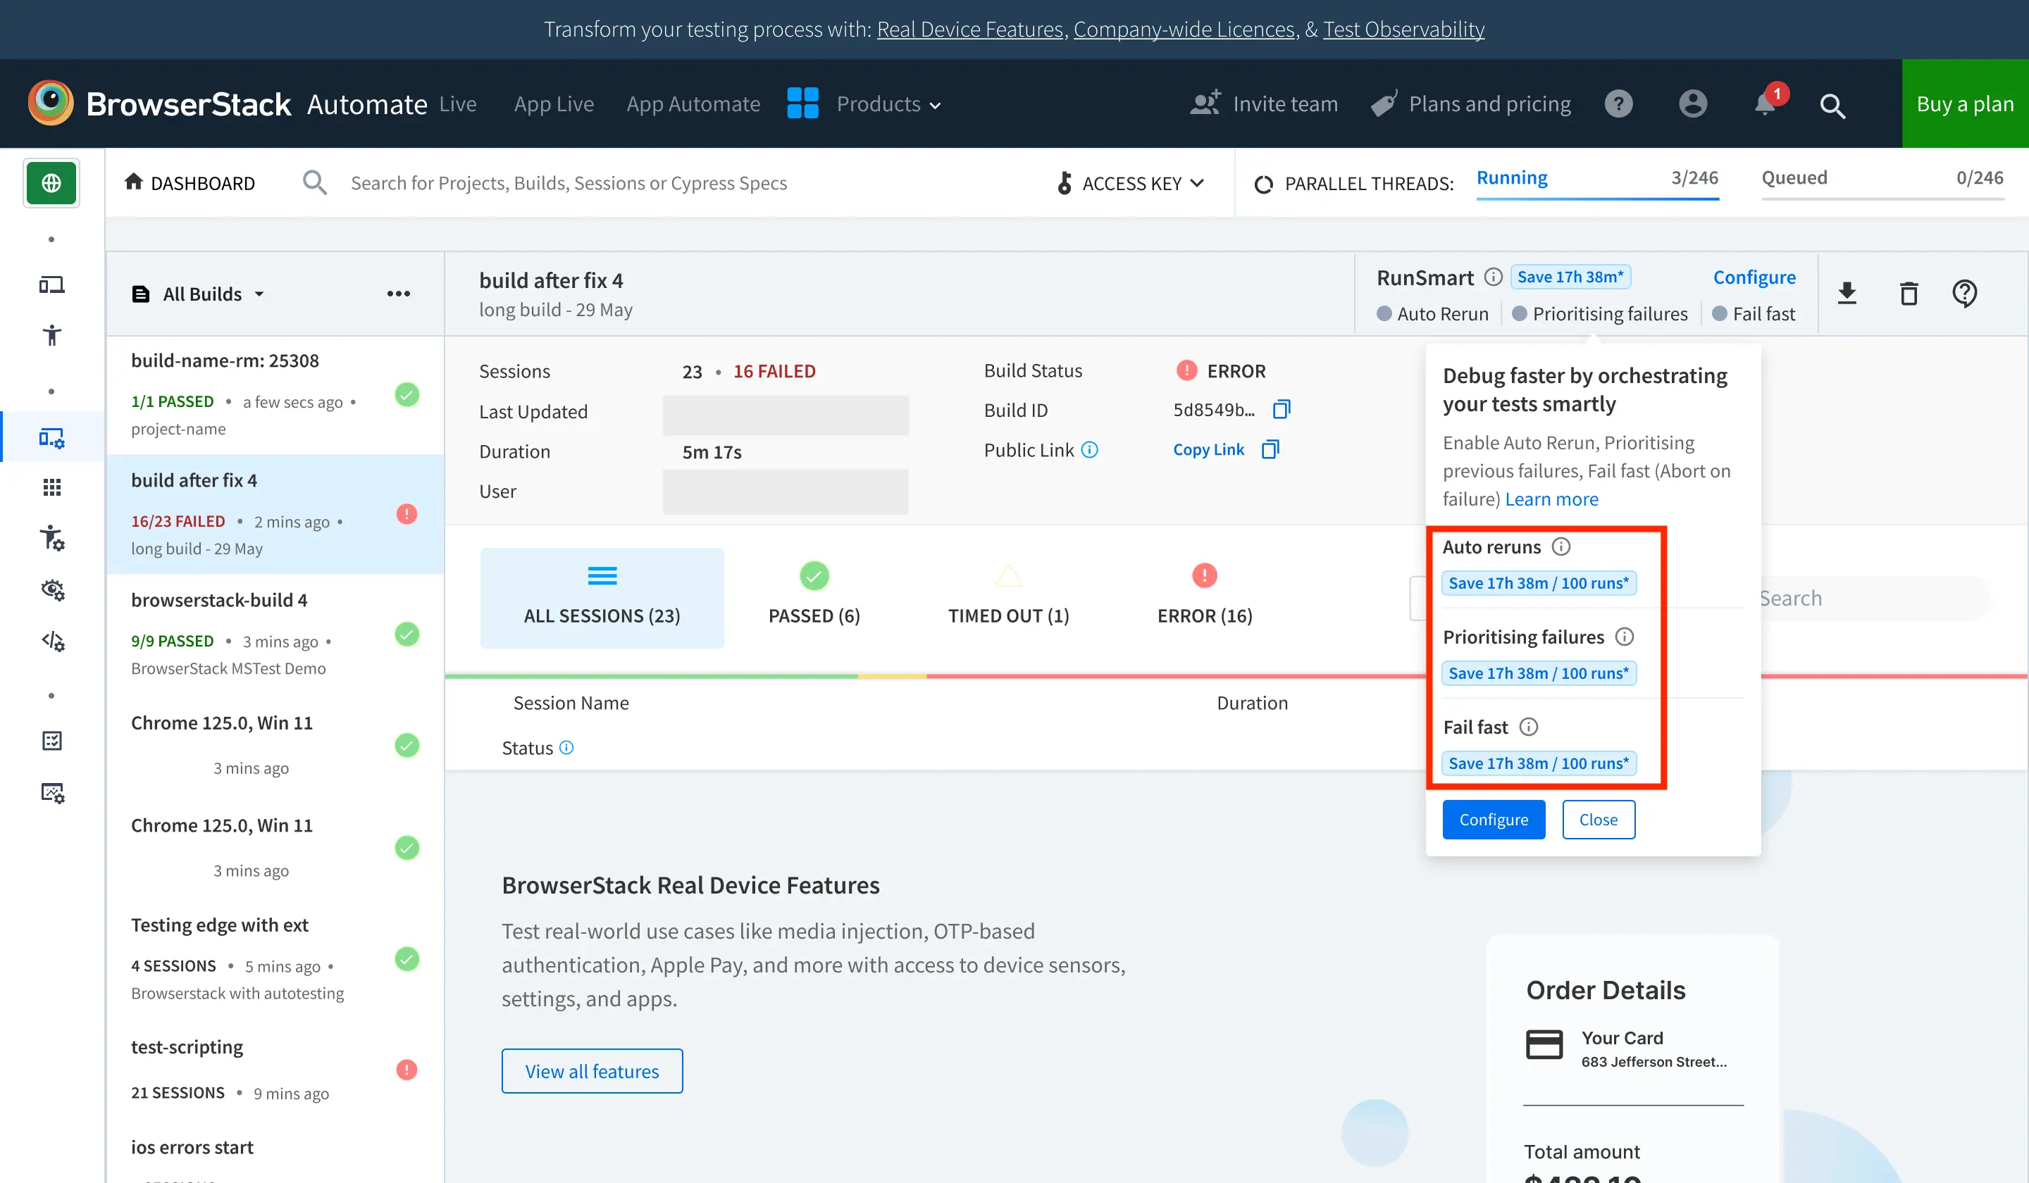
Task: Open the help question mark icon in header
Action: coord(1618,104)
